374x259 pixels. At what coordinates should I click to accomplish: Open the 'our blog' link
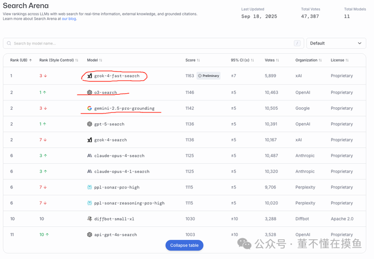[69, 19]
